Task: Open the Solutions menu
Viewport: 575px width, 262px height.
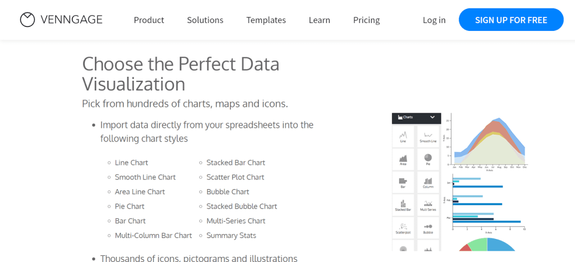Action: (205, 20)
